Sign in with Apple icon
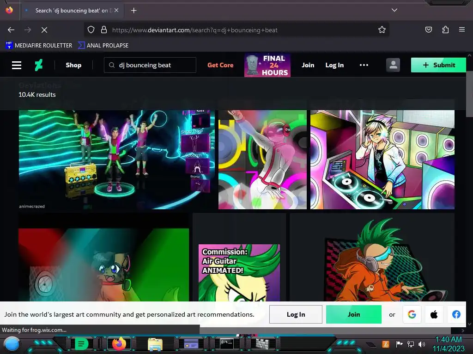 (434, 314)
